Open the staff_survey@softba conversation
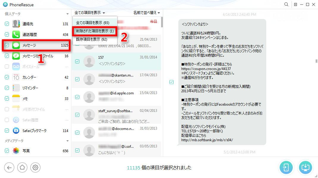Screen dimensions: 318x178 point(117,115)
